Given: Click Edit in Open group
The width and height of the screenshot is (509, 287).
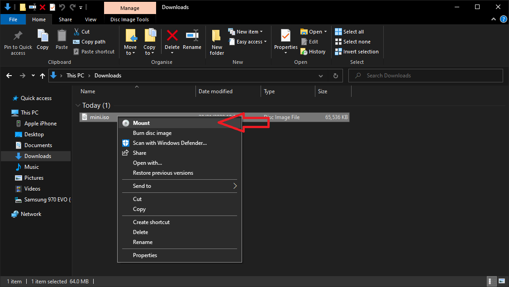Looking at the screenshot, I should pos(309,42).
